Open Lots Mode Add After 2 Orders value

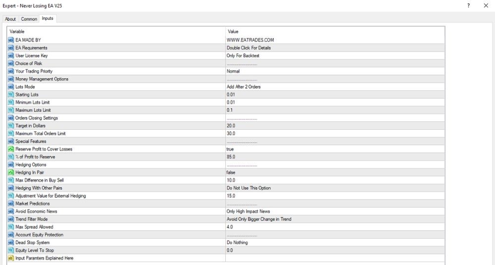pos(335,87)
